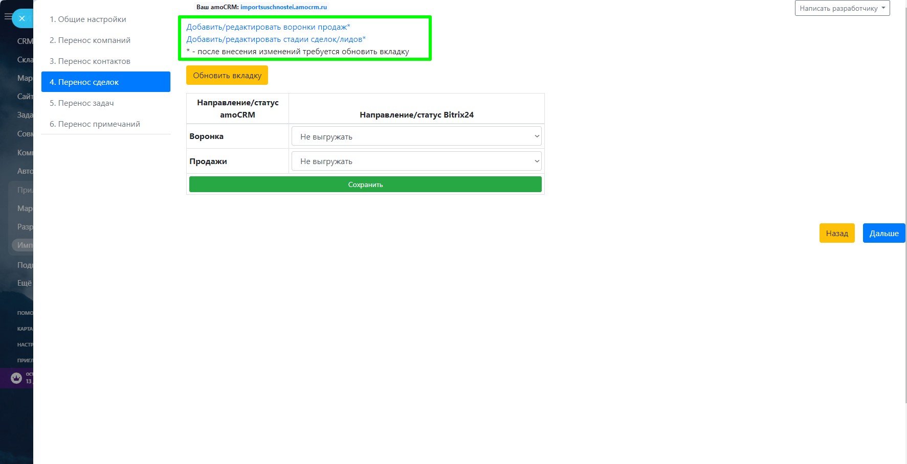
Task: Click the hamburger menu icon
Action: click(8, 17)
